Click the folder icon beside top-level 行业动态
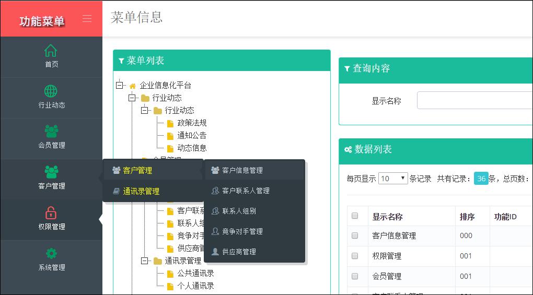Image resolution: width=533 pixels, height=295 pixels. pyautogui.click(x=145, y=98)
